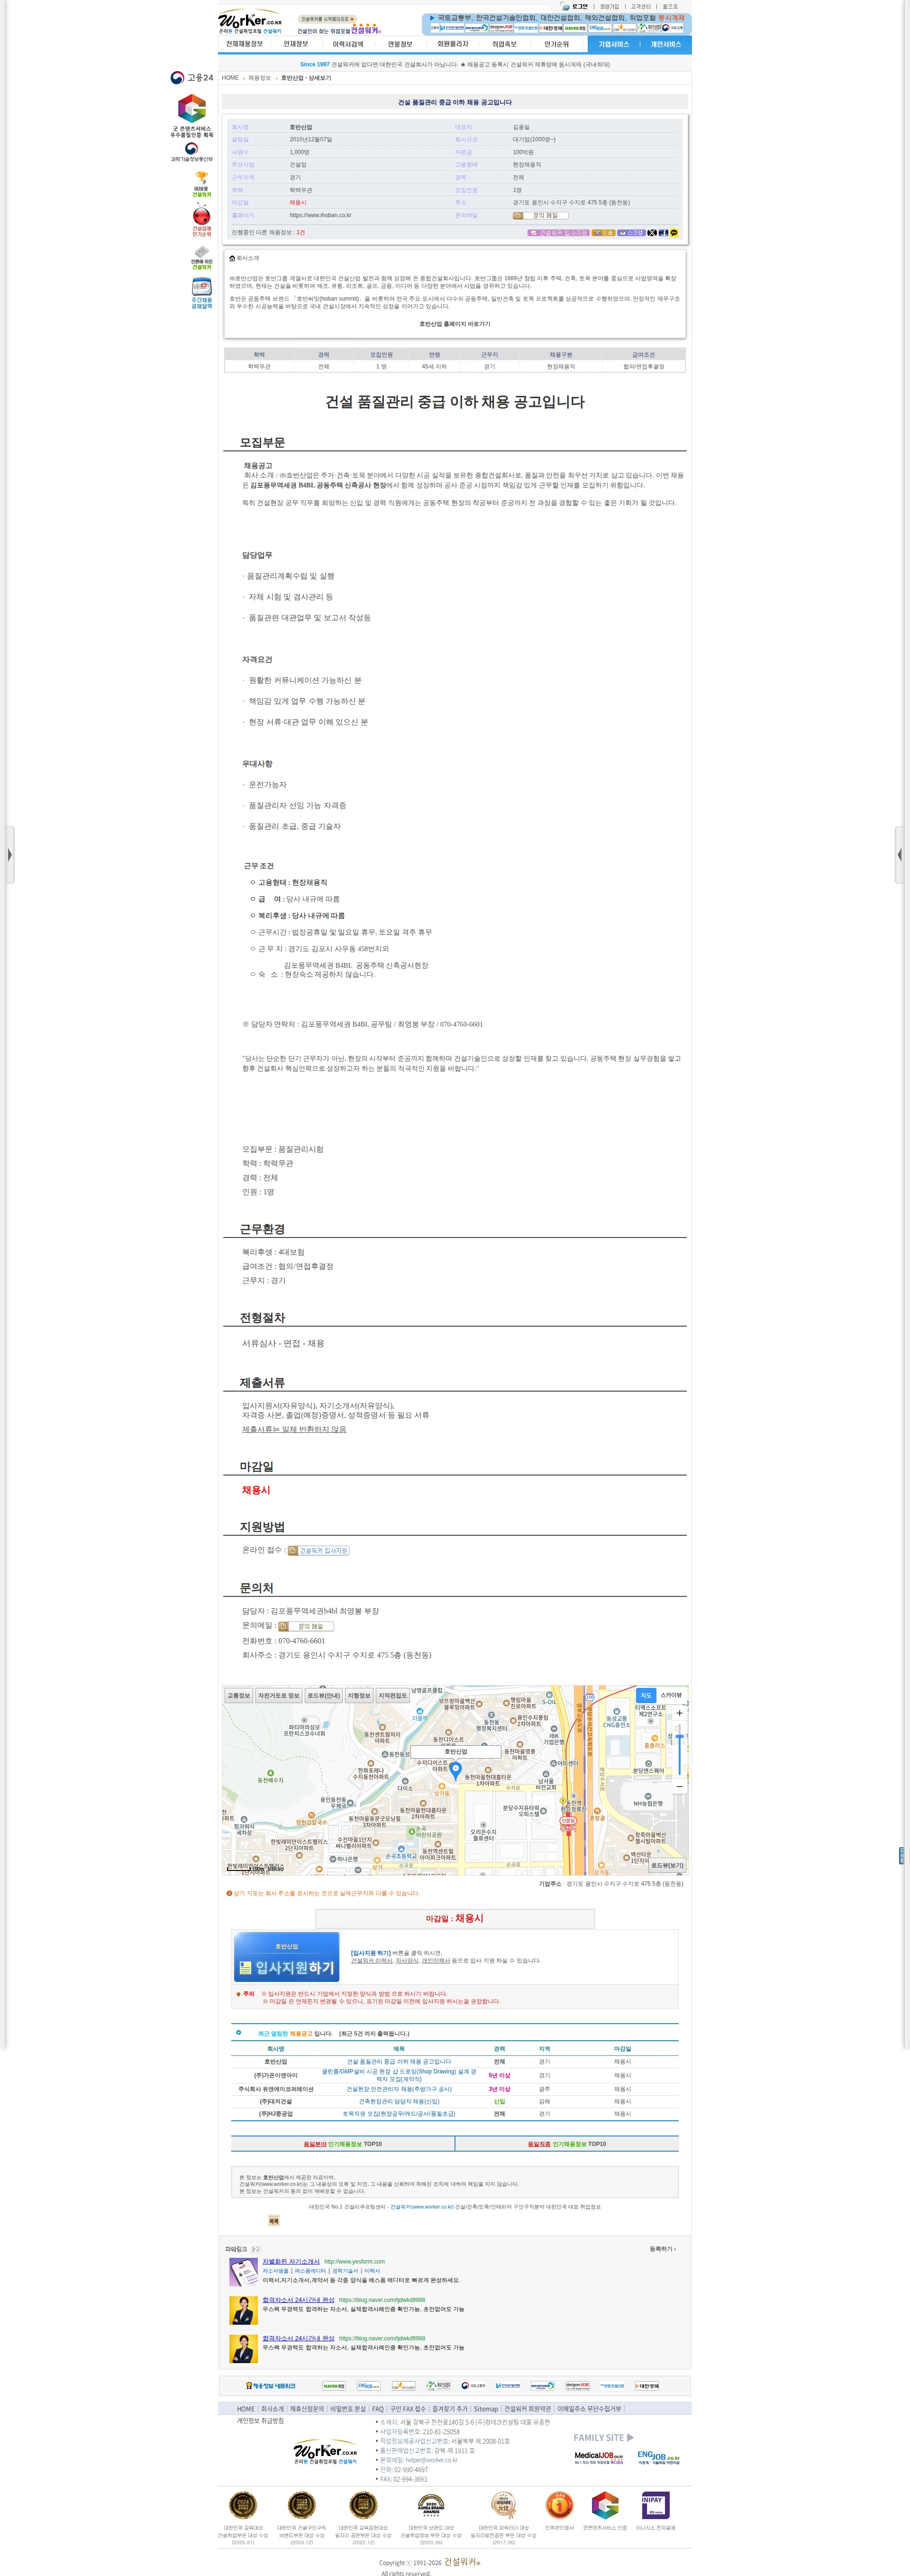Open the 주간채용 공채달력 calendar icon
910x2576 pixels.
point(201,294)
